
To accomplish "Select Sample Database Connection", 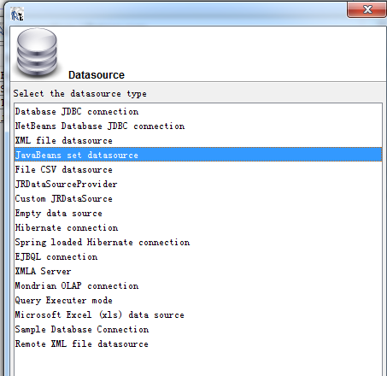I will [x=198, y=330].
